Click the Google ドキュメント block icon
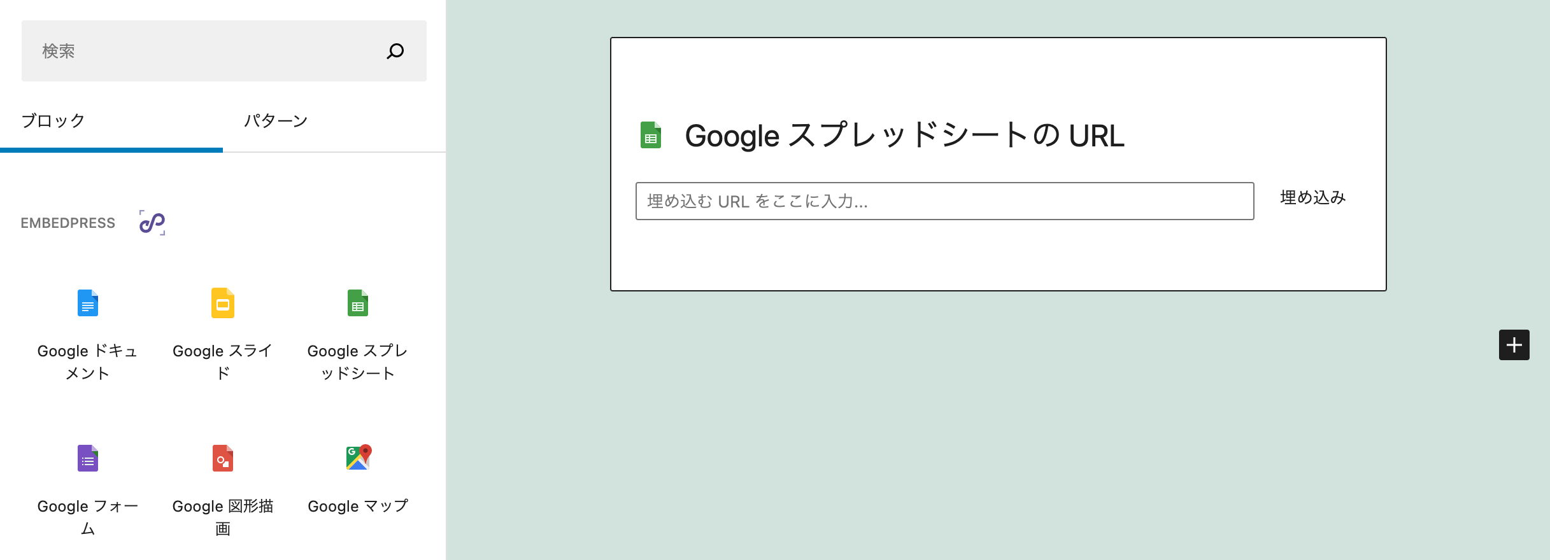 point(88,303)
